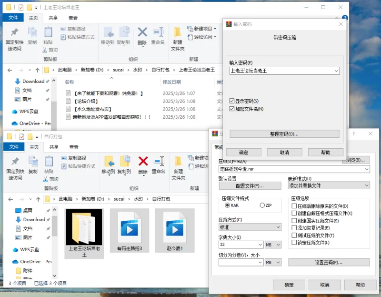Screen dimensions: 381x297
Task: Click the 设置密码 button
Action: tap(329, 262)
